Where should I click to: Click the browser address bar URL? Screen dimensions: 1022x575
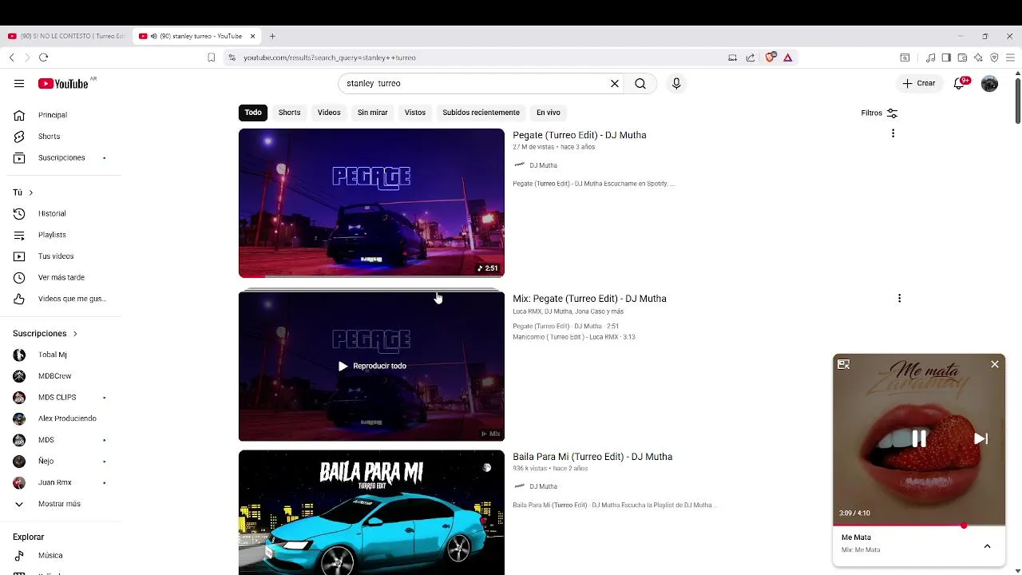[x=329, y=57]
